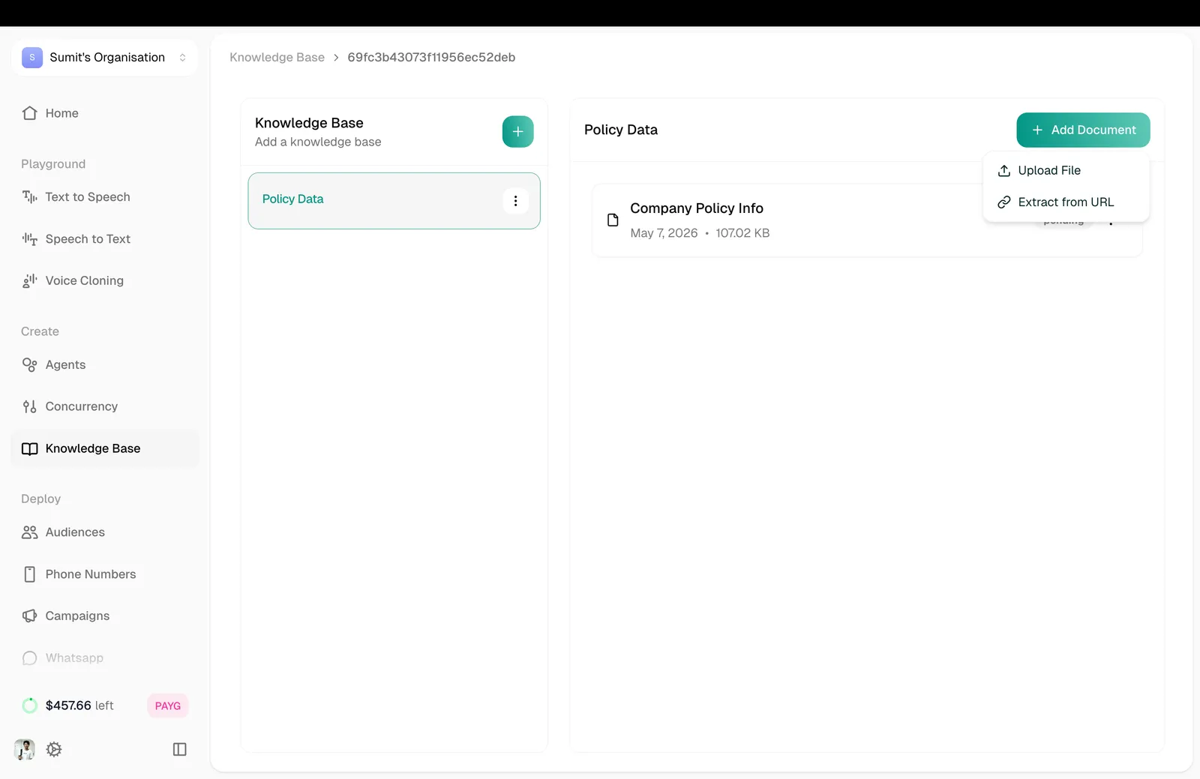The width and height of the screenshot is (1200, 779).
Task: Click the Whatsapp chat bubble icon
Action: 29,658
